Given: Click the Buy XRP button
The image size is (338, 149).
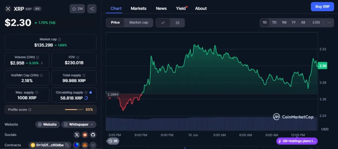Looking at the screenshot, I should [x=322, y=7].
